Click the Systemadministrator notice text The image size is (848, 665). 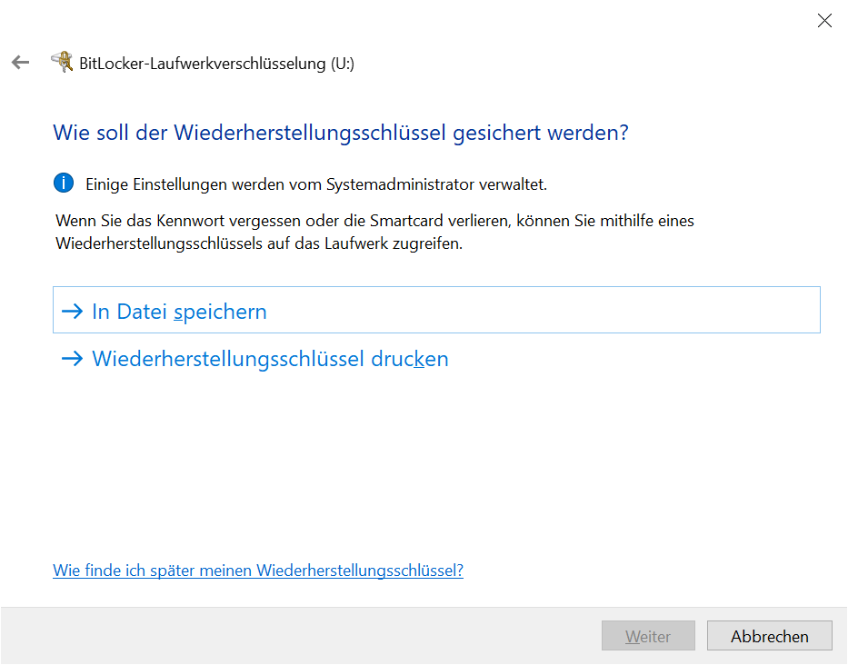[316, 184]
